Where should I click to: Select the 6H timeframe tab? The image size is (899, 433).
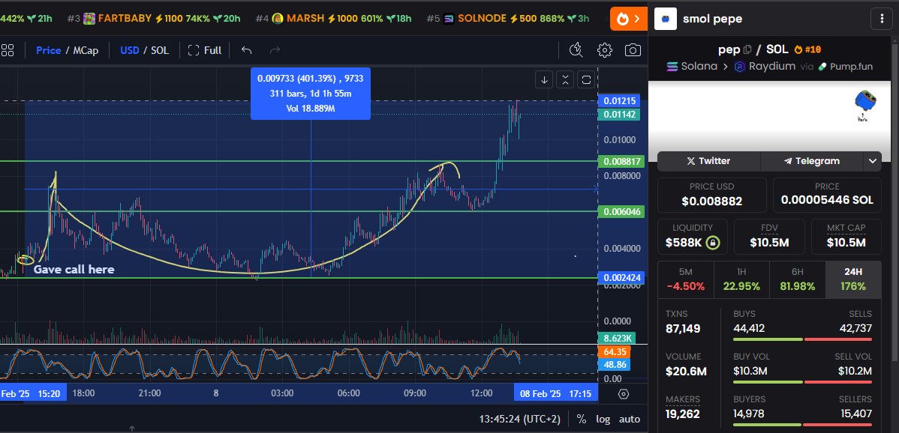(798, 279)
